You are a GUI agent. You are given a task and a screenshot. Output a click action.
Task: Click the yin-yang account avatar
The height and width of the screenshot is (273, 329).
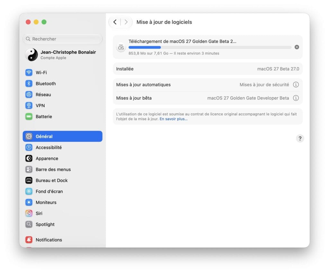coord(31,55)
